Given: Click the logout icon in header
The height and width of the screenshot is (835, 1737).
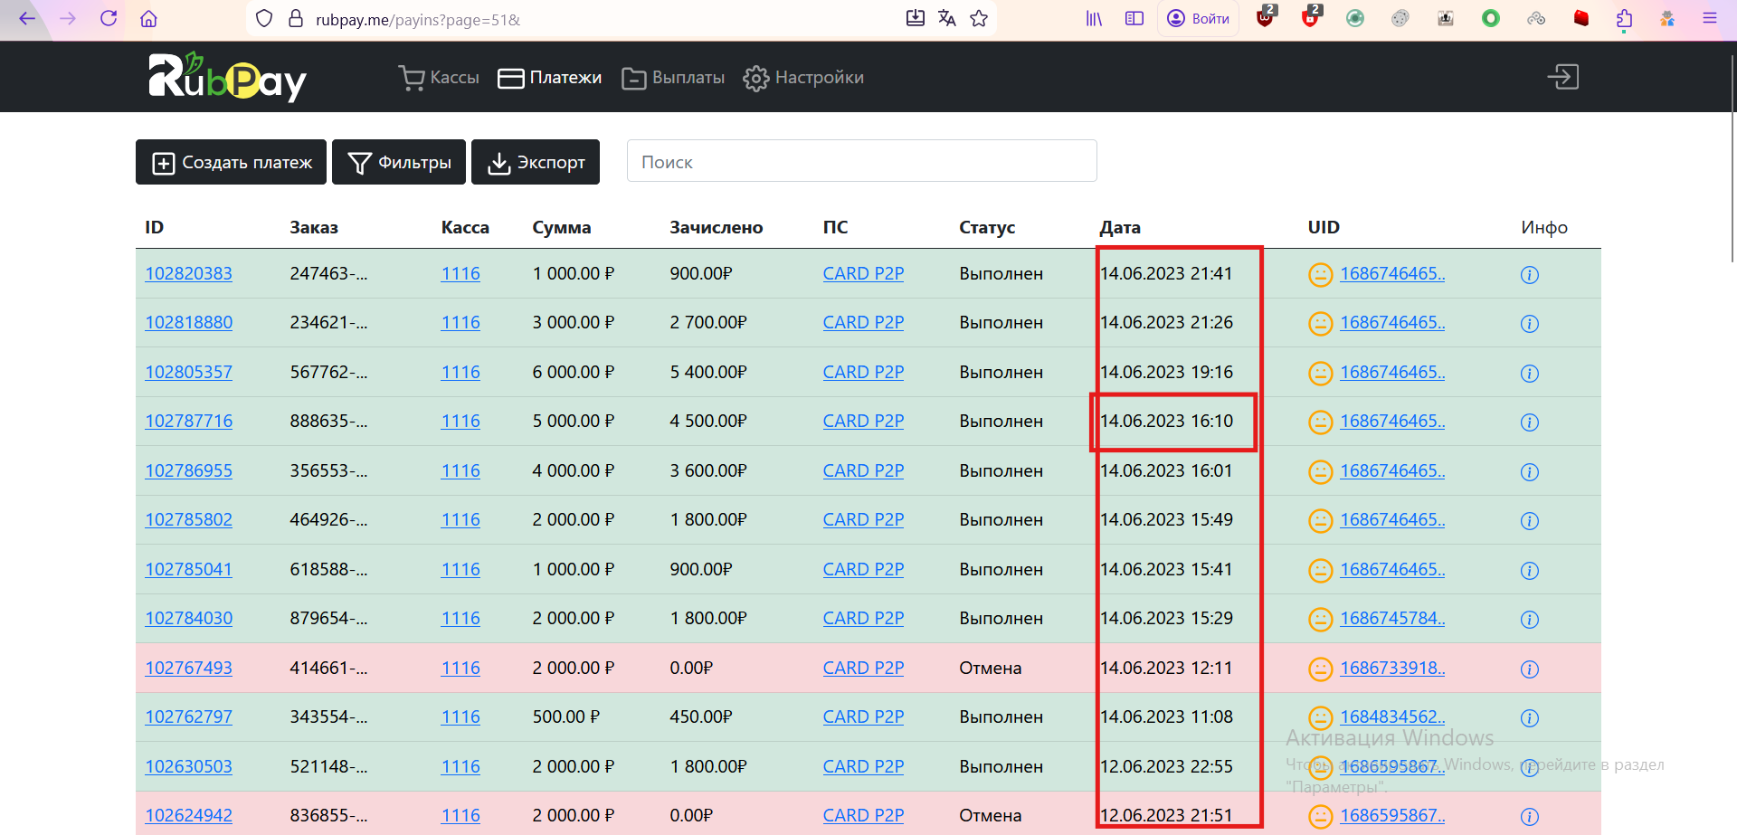Looking at the screenshot, I should (1562, 77).
